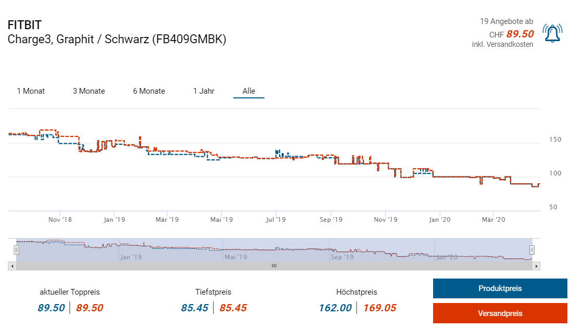Click the scrollbar left arrow under the chart
This screenshot has width=570, height=328.
11,266
